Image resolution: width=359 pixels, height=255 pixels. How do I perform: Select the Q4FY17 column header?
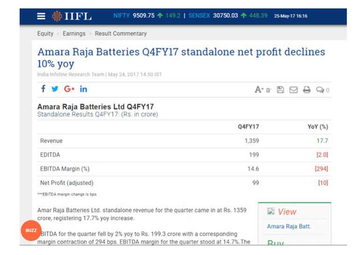pos(248,127)
